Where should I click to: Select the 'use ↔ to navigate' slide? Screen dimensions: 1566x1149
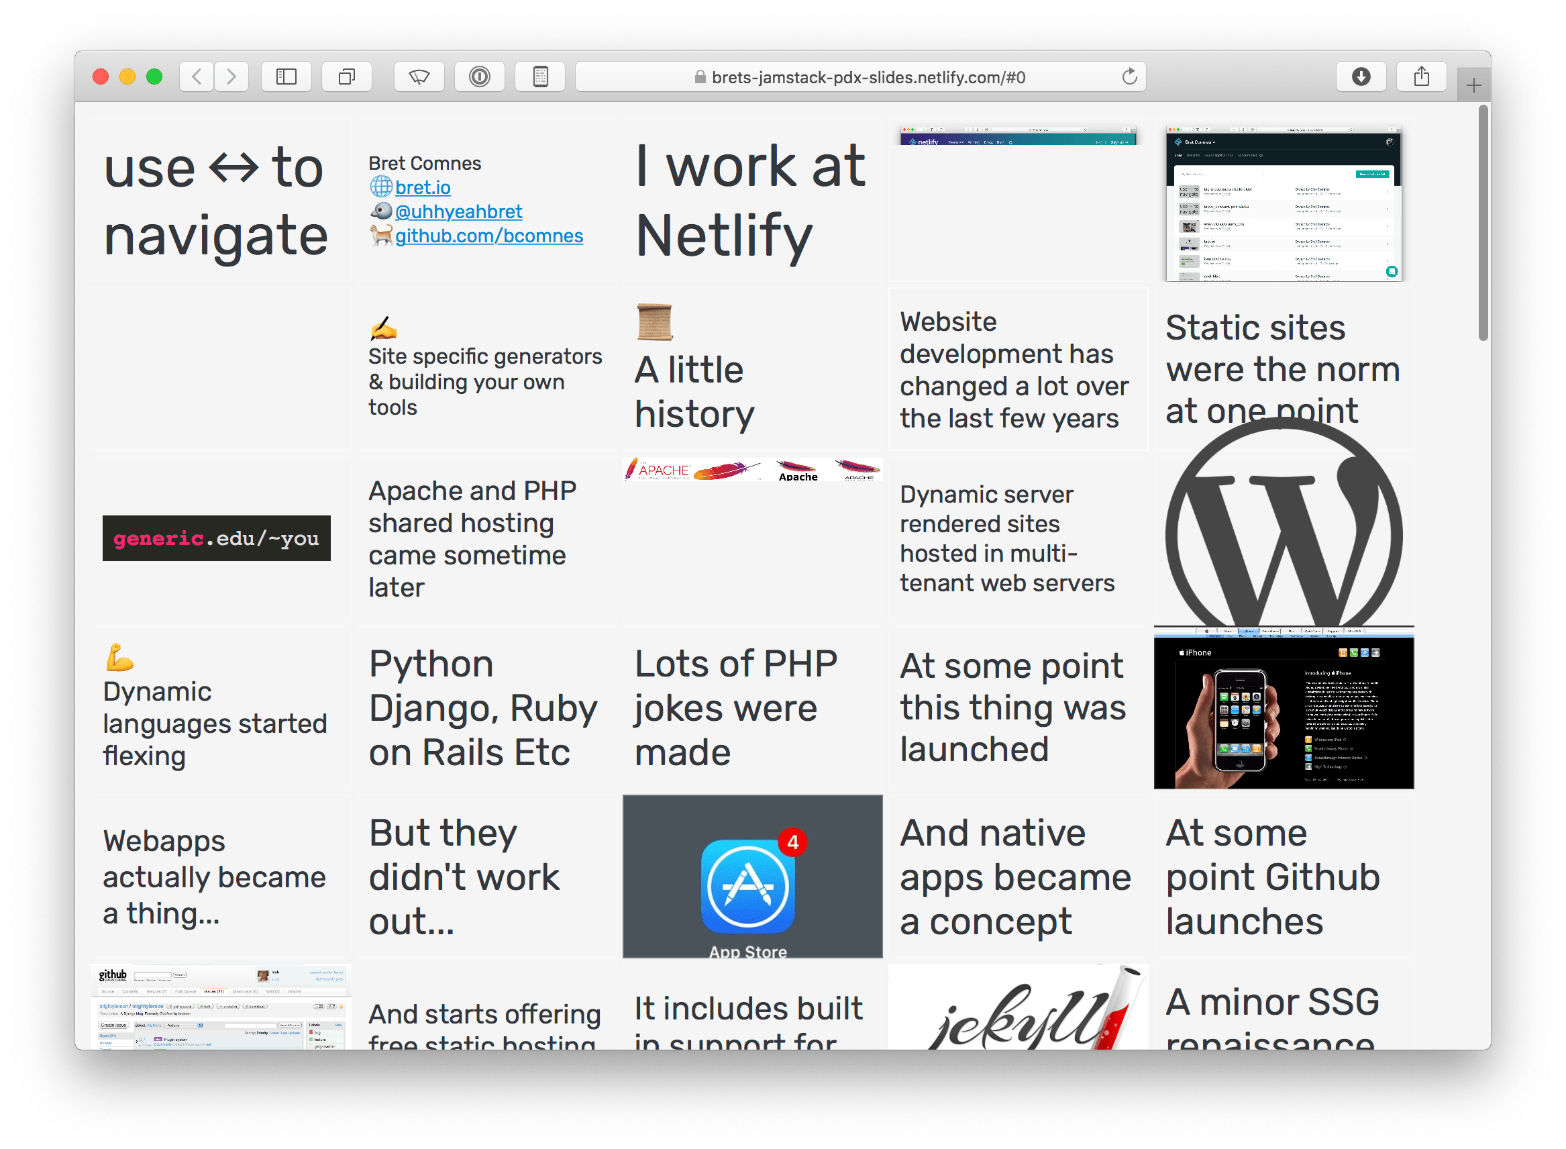222,199
